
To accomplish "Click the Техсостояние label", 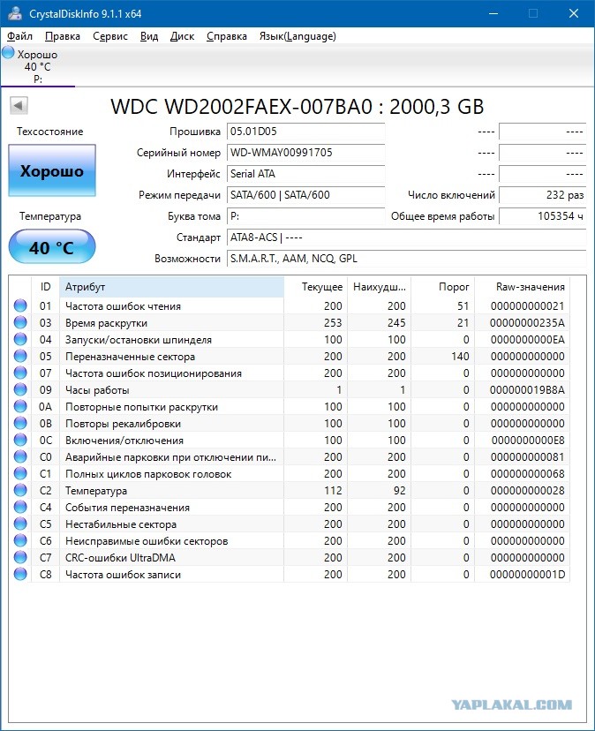I will (50, 132).
